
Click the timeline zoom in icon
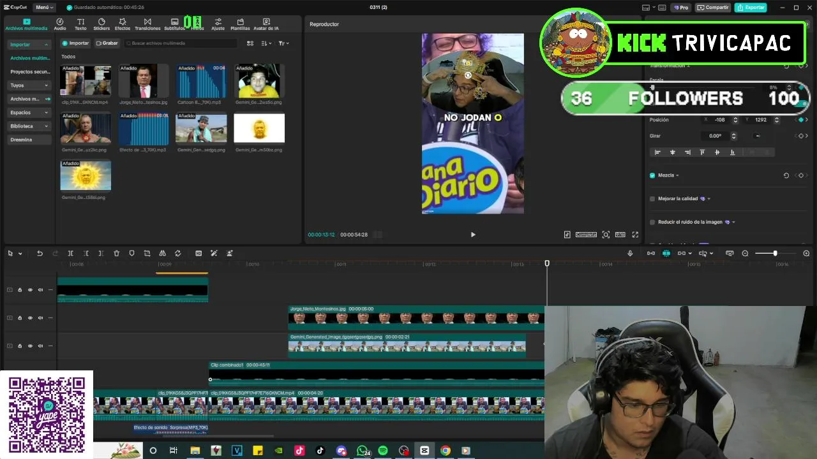[x=806, y=253]
